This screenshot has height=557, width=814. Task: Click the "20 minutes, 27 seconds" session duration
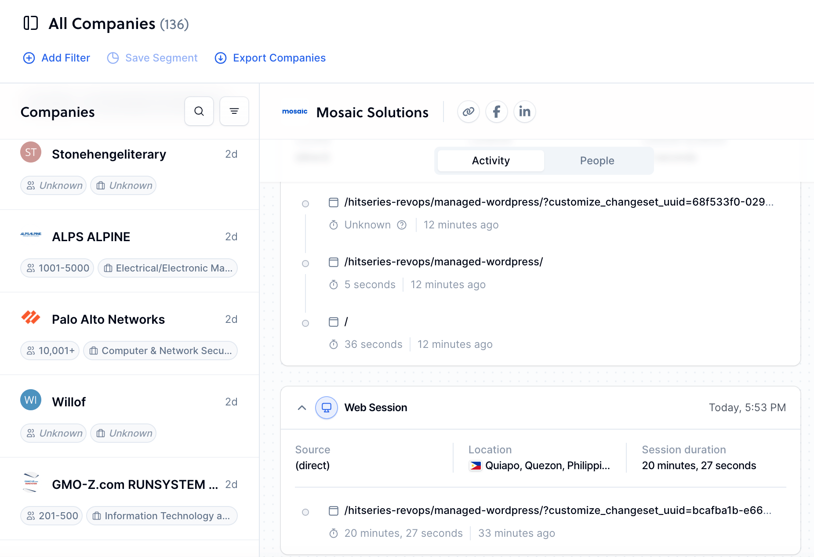(x=699, y=466)
